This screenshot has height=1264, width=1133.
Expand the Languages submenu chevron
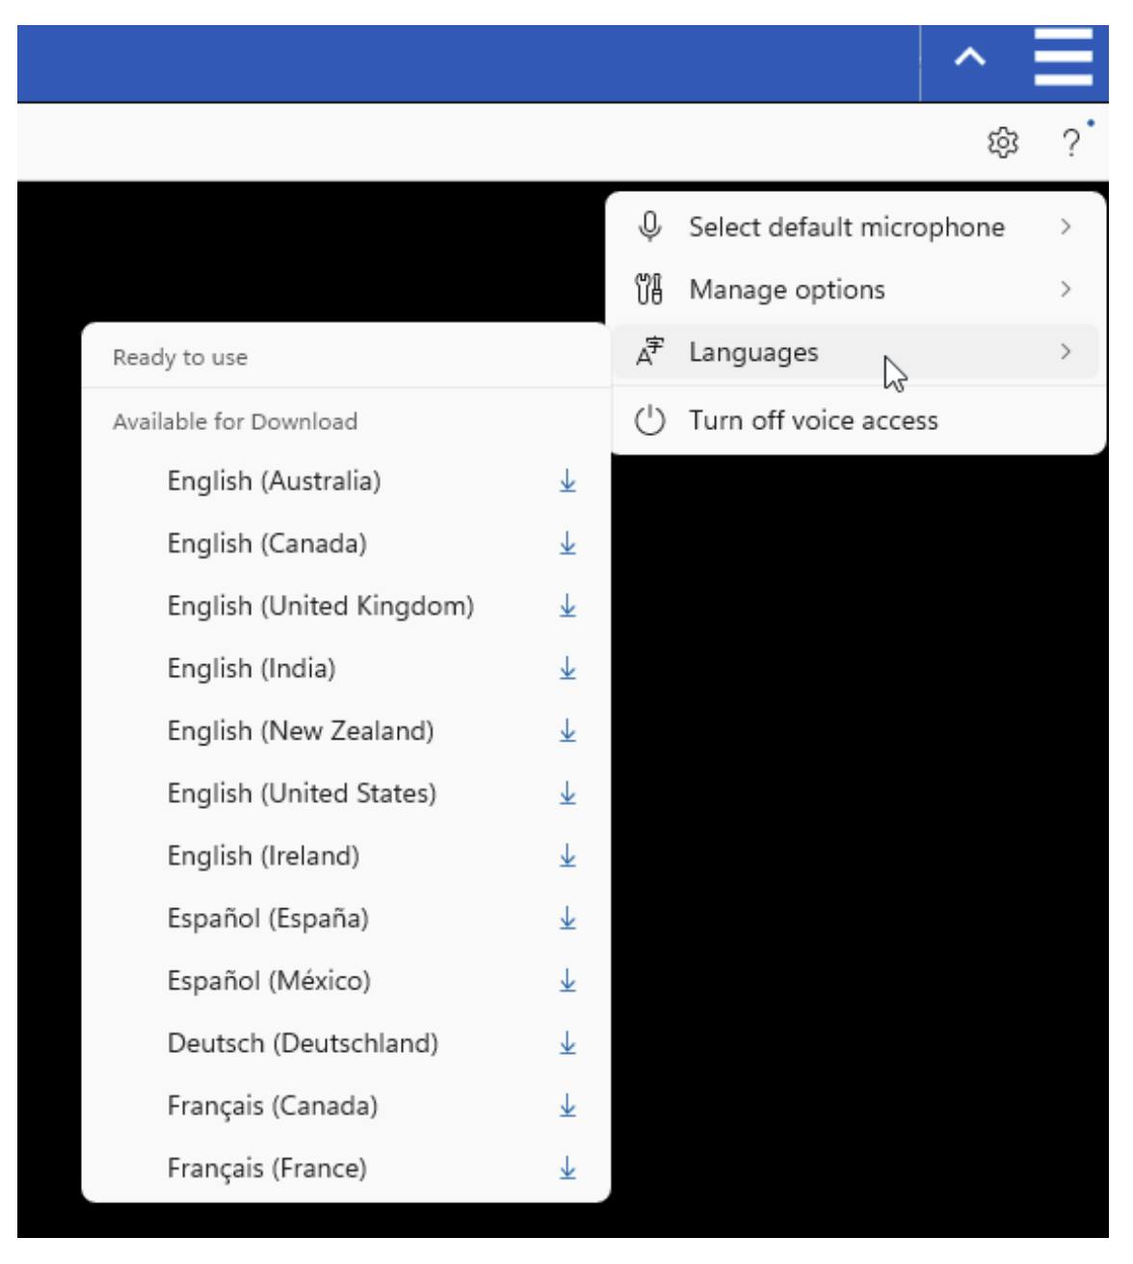pos(1065,352)
